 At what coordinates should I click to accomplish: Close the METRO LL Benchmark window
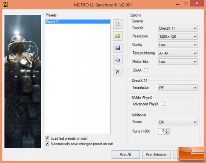197,3
